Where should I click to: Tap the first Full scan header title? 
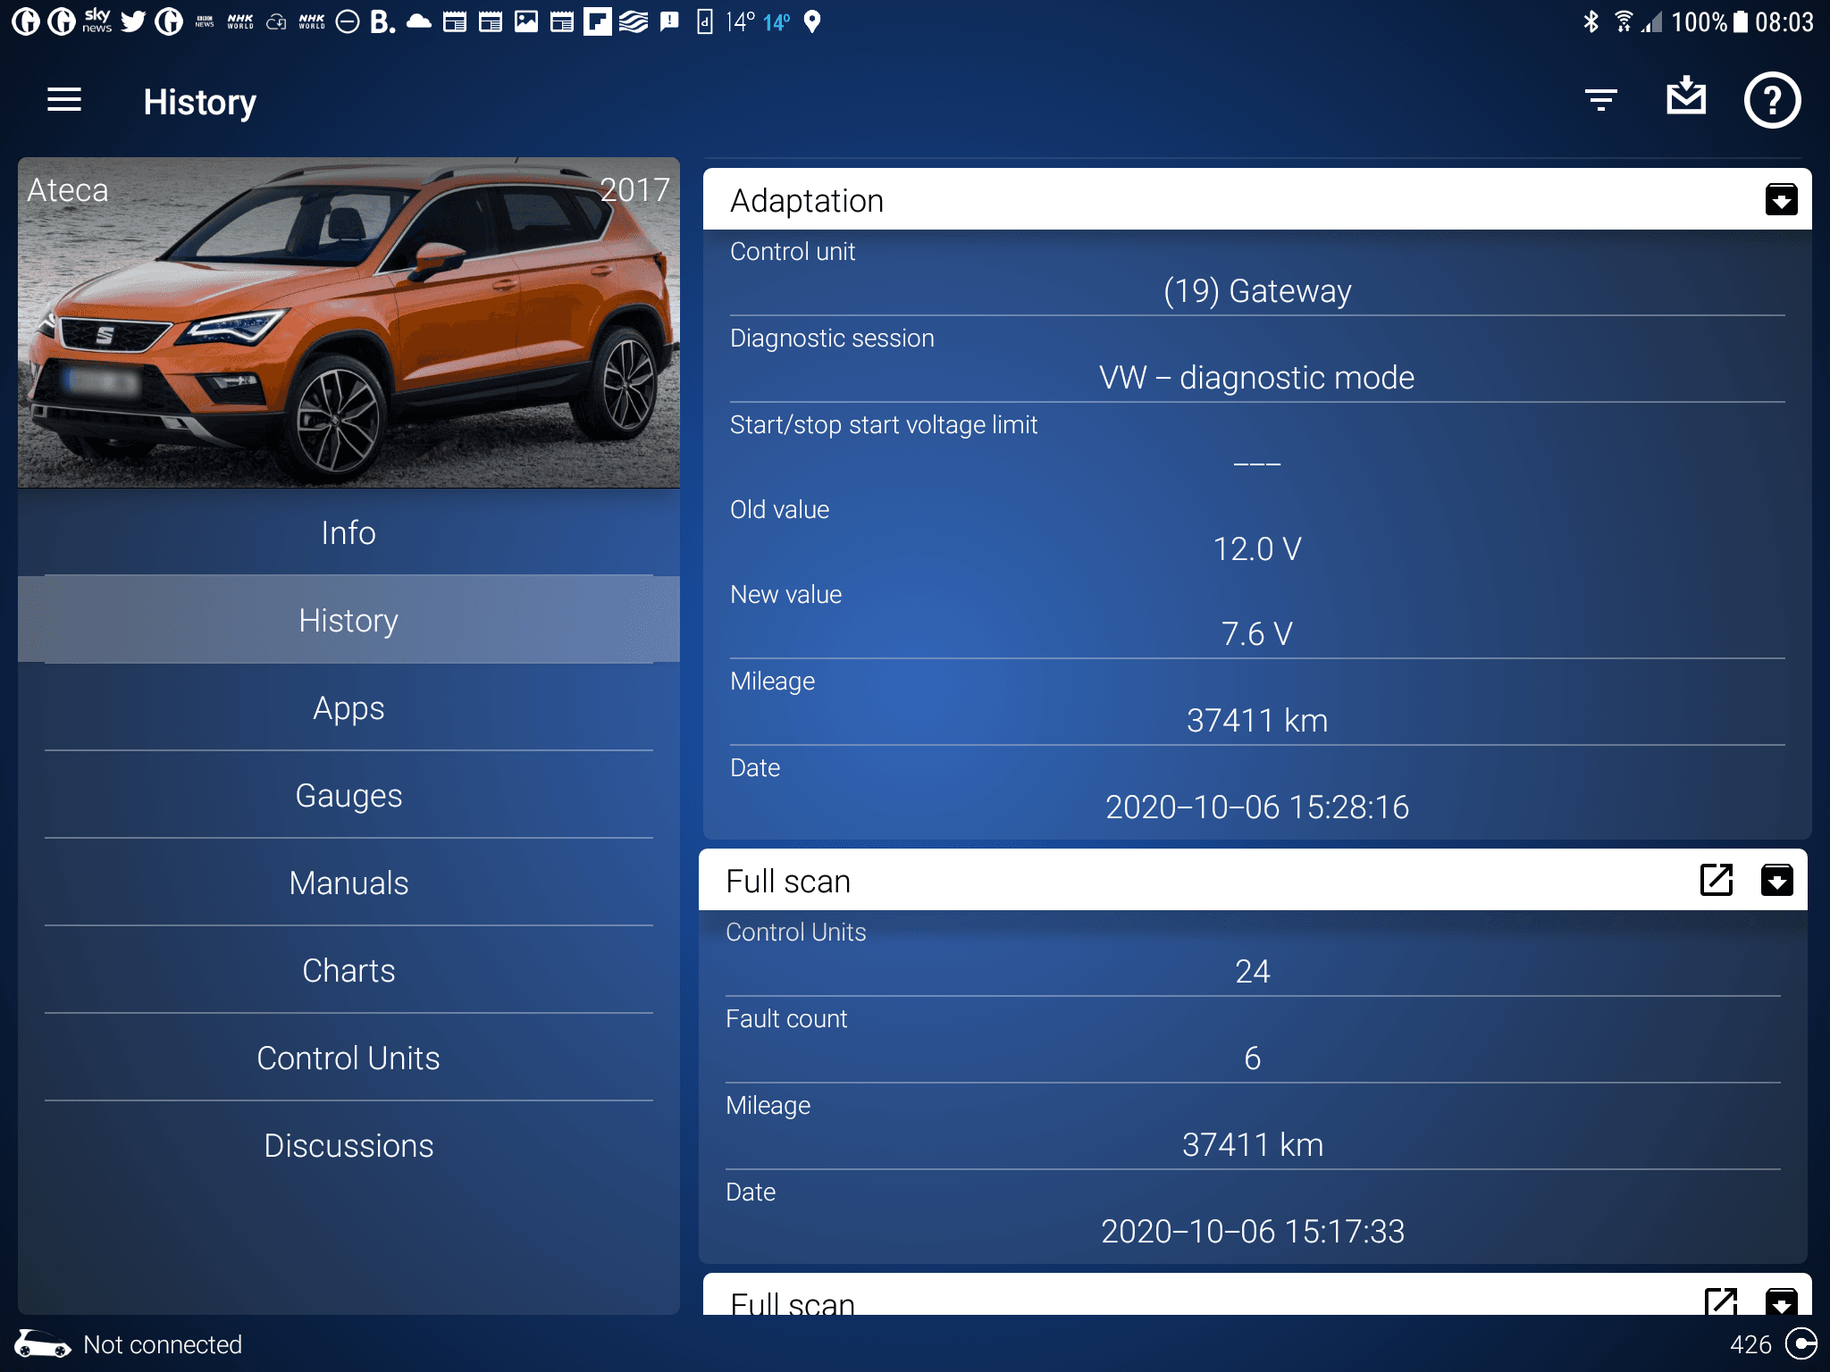click(788, 882)
